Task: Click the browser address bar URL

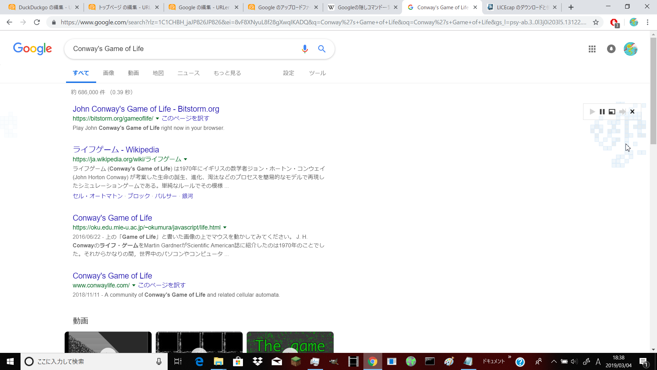Action: click(323, 22)
